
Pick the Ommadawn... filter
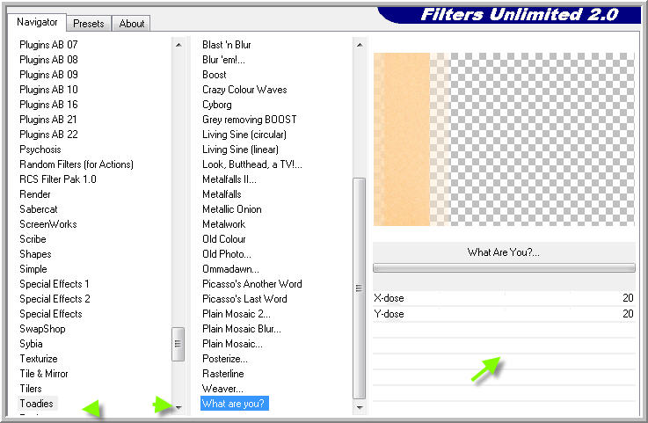tap(230, 269)
